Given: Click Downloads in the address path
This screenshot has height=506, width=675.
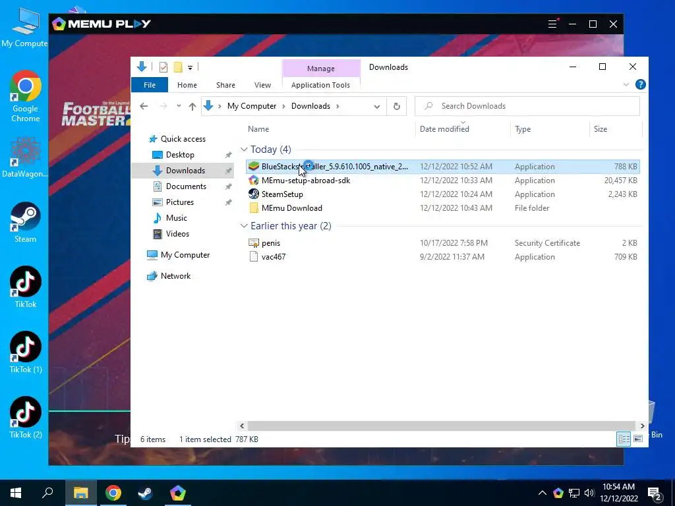Looking at the screenshot, I should point(310,106).
